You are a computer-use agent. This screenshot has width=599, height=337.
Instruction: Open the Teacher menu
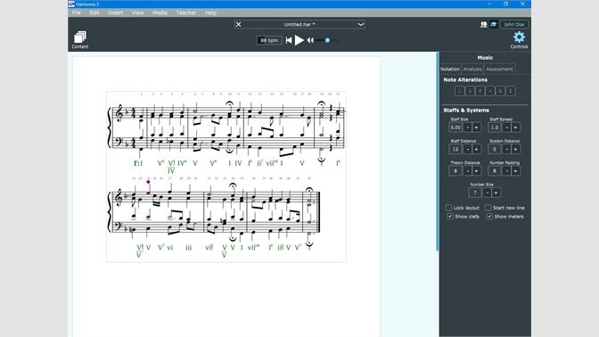point(186,12)
